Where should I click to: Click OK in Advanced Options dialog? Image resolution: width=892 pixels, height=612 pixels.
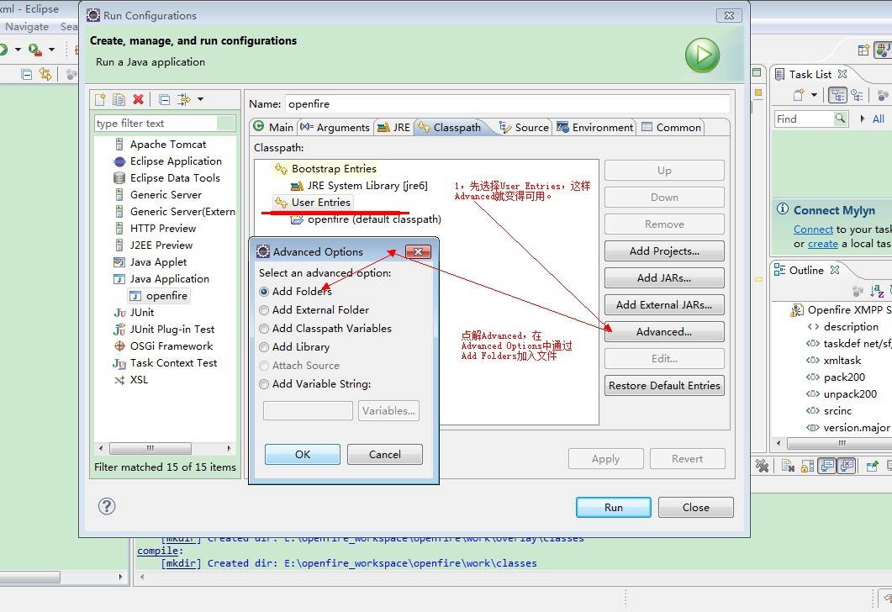tap(303, 455)
